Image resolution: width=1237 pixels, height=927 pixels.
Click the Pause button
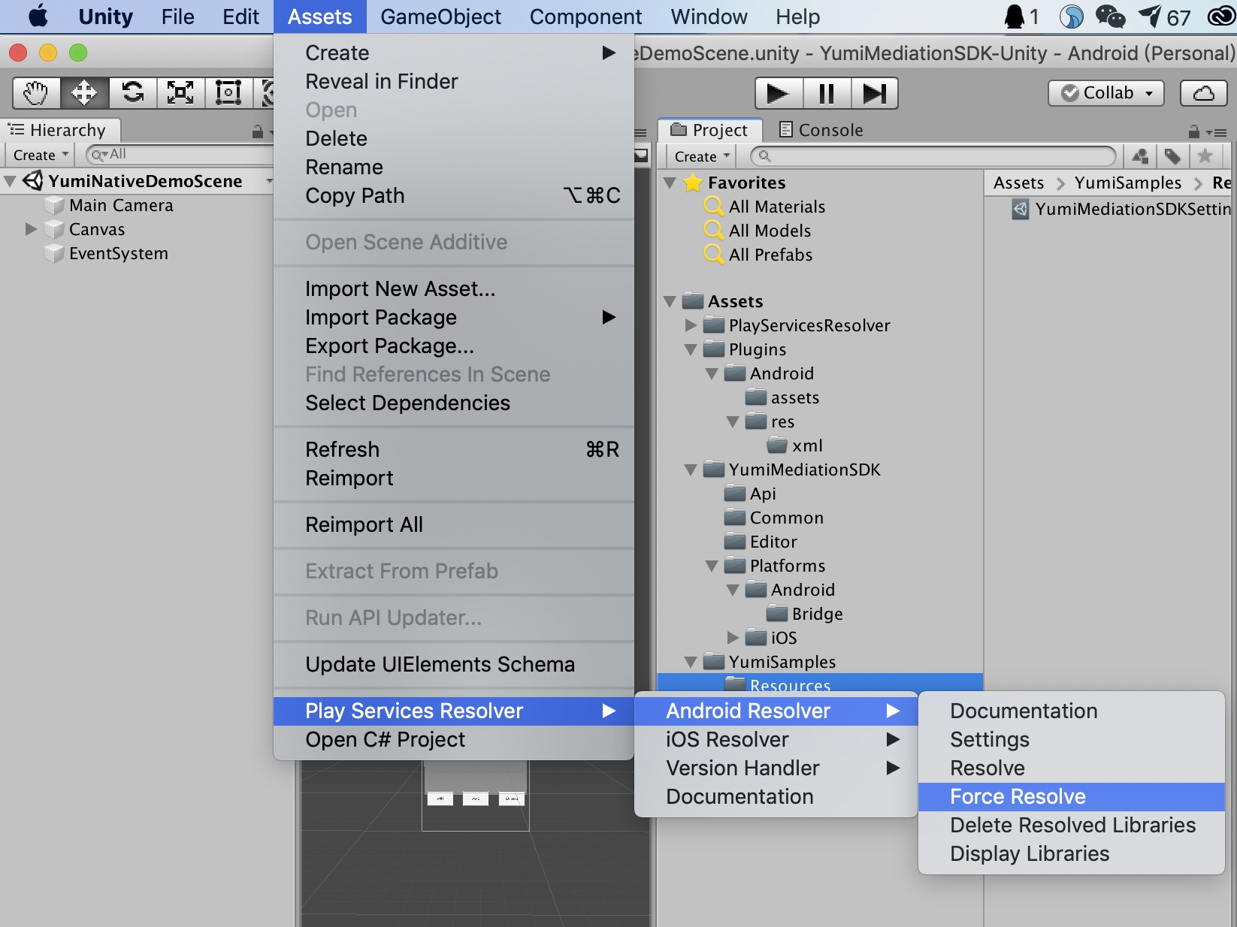pos(827,93)
